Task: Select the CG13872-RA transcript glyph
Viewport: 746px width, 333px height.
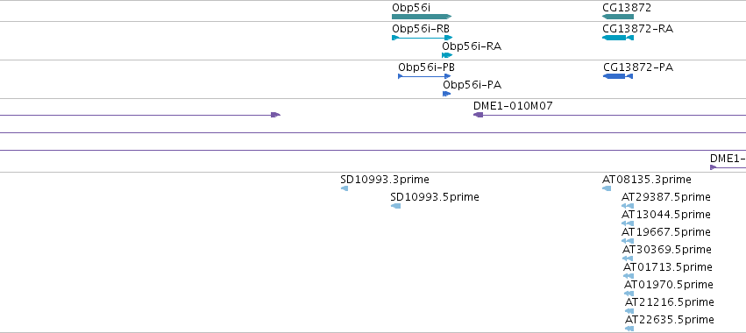Action: point(617,38)
